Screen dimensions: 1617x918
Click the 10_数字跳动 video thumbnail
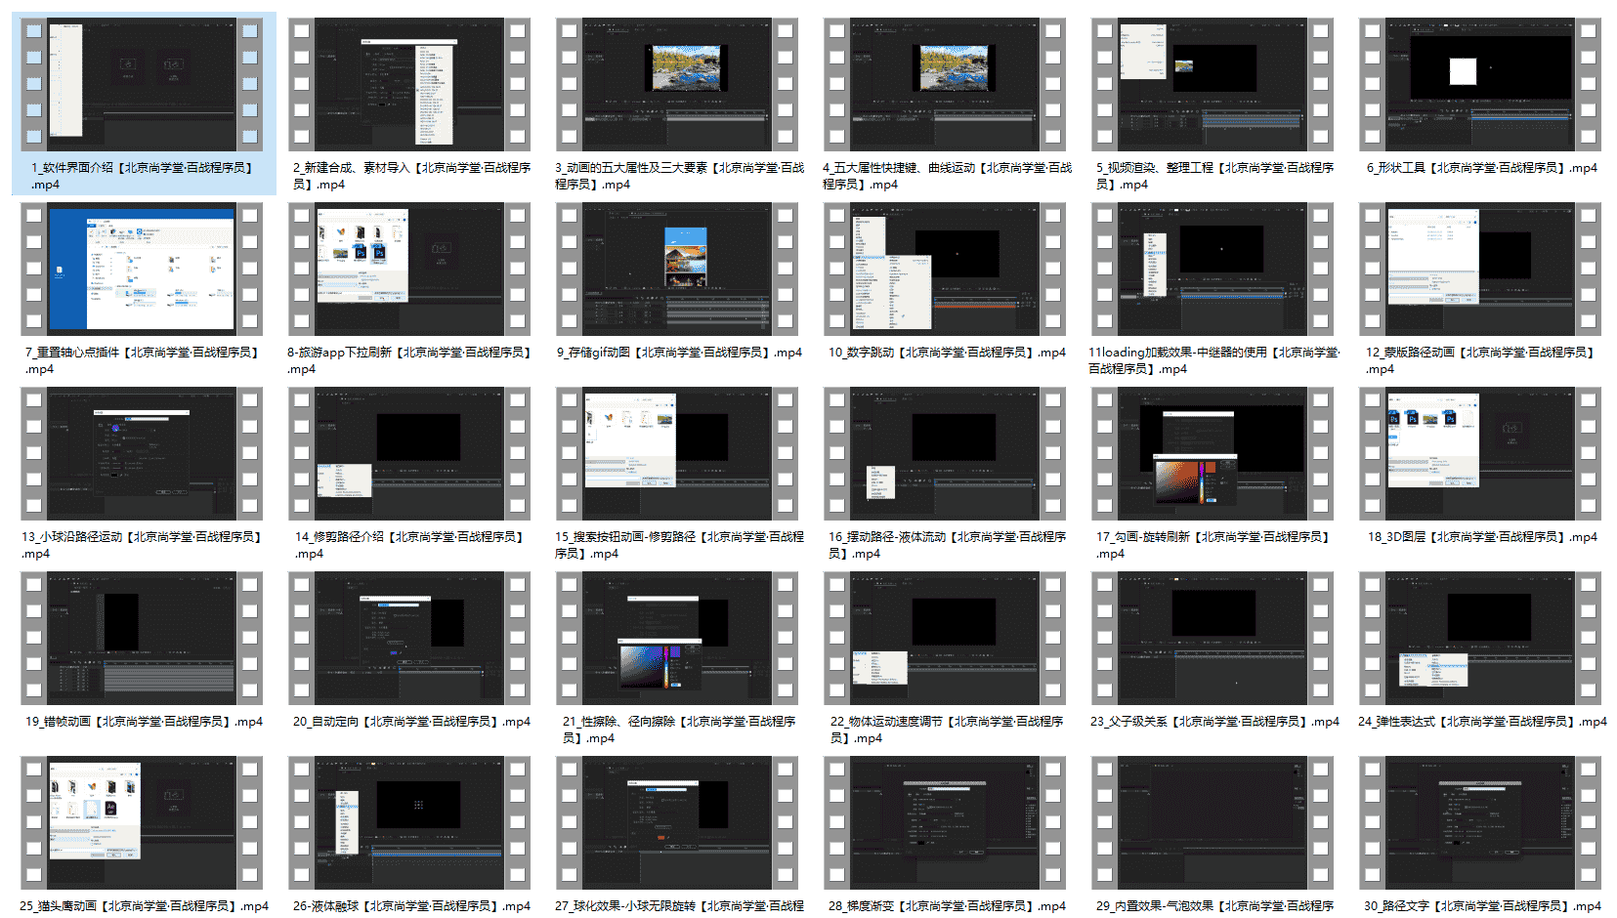point(945,269)
